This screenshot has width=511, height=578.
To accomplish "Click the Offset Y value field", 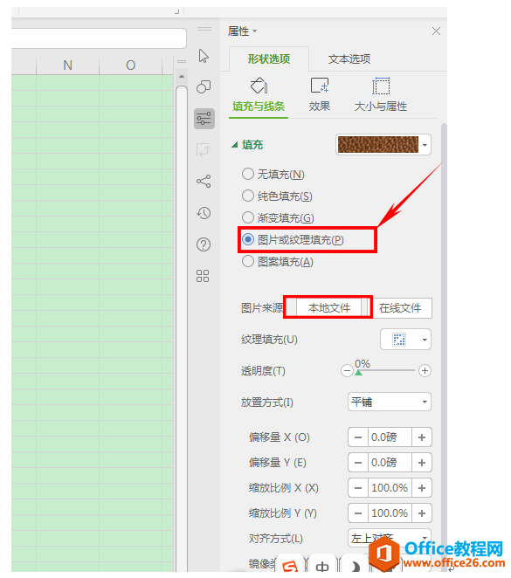I will tap(390, 462).
